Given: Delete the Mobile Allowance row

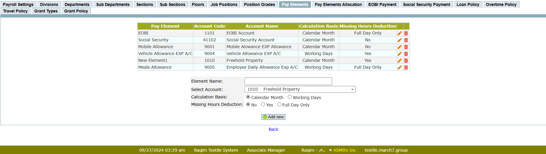Looking at the screenshot, I should tap(406, 47).
